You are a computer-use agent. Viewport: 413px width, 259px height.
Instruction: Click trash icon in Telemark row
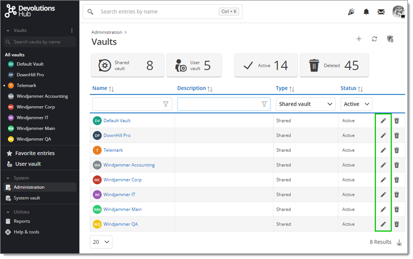click(396, 150)
